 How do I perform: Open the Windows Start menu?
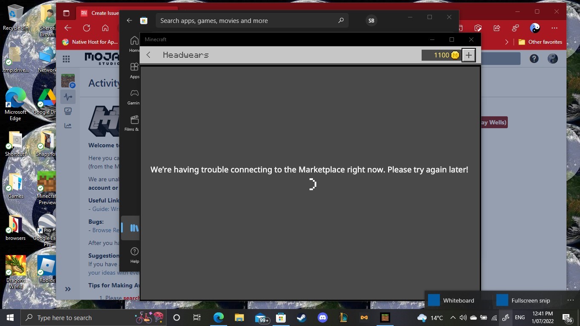[10, 318]
